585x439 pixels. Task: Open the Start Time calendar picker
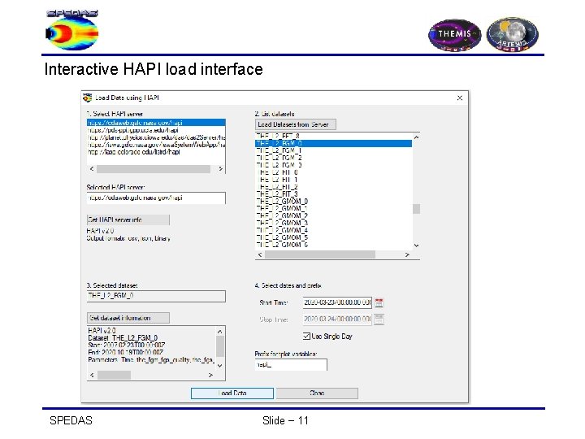[x=379, y=302]
